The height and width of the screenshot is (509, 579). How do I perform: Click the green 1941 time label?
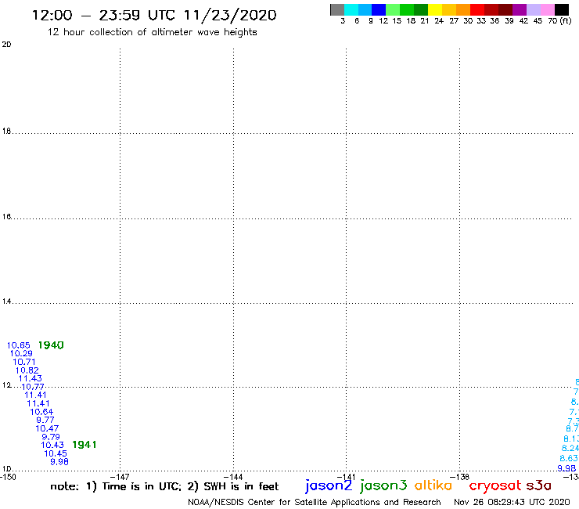click(85, 445)
